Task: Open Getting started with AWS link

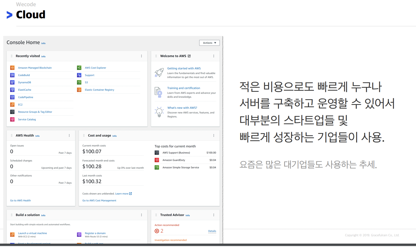Action: coord(184,68)
